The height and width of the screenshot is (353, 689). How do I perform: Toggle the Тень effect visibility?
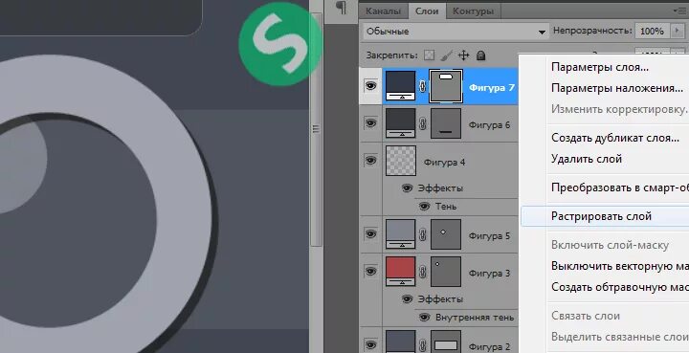[x=424, y=207]
